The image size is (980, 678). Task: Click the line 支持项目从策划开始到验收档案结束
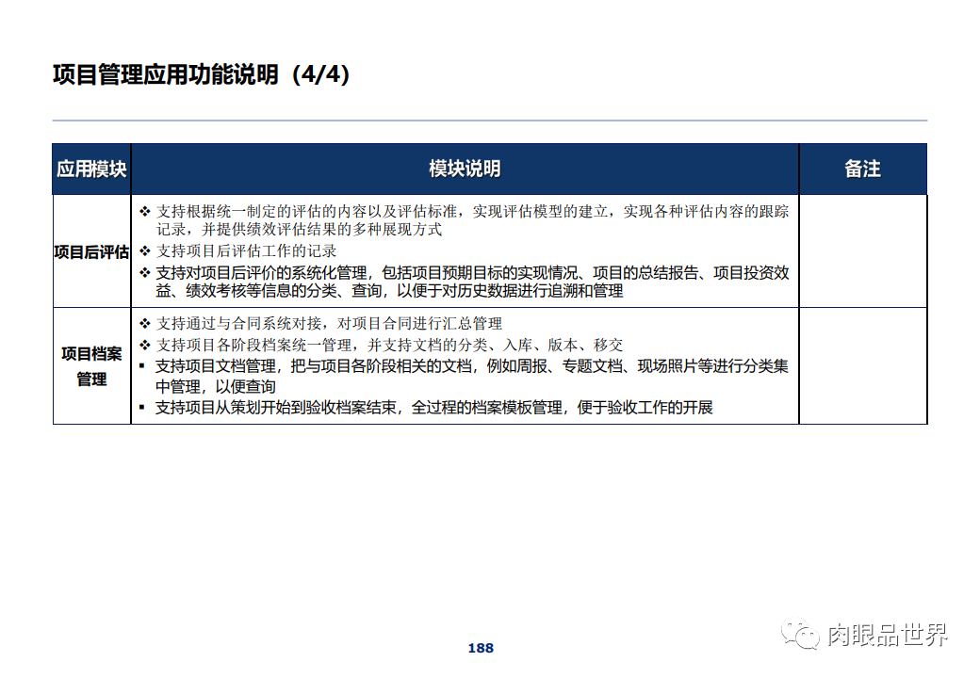pos(426,408)
